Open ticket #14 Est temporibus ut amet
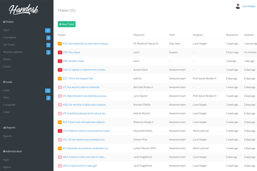257x171 pixels. pyautogui.click(x=86, y=44)
